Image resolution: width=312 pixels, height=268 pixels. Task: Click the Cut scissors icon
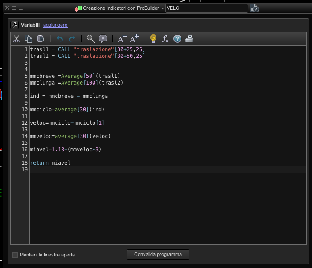pyautogui.click(x=16, y=39)
